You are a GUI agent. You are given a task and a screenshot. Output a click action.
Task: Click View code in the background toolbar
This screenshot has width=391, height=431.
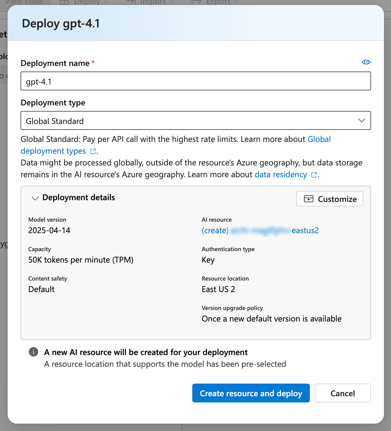[x=24, y=2]
